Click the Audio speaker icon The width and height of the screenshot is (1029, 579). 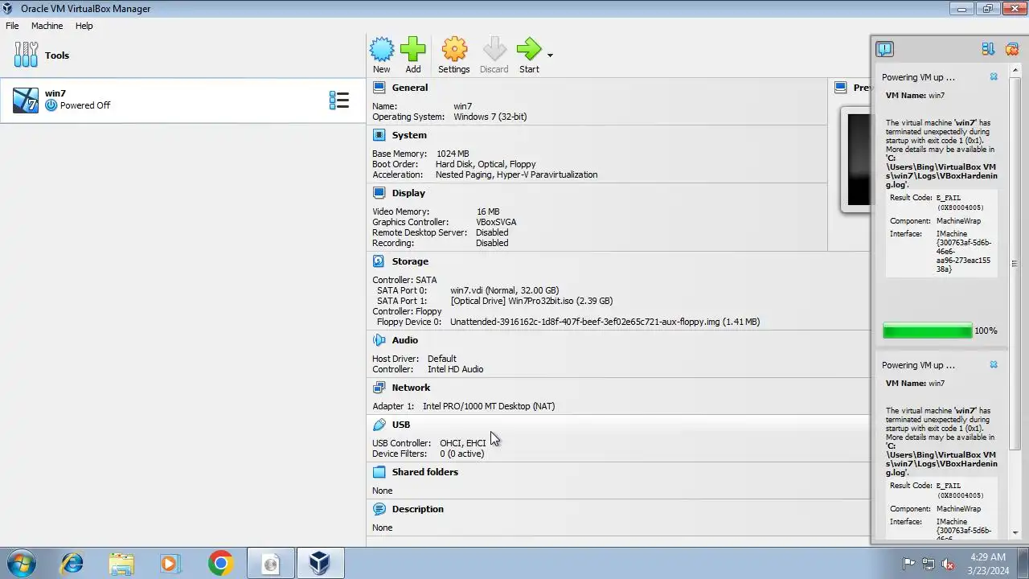379,340
